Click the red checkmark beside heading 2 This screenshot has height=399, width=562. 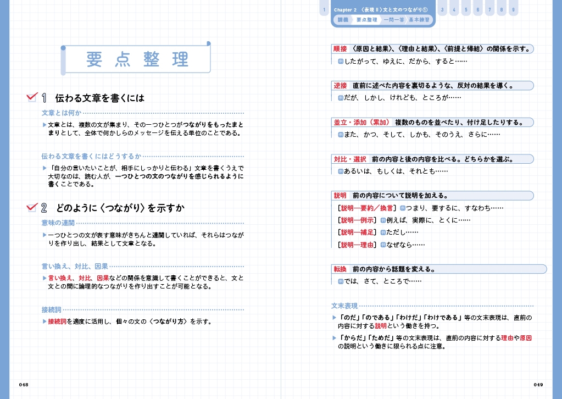[32, 207]
